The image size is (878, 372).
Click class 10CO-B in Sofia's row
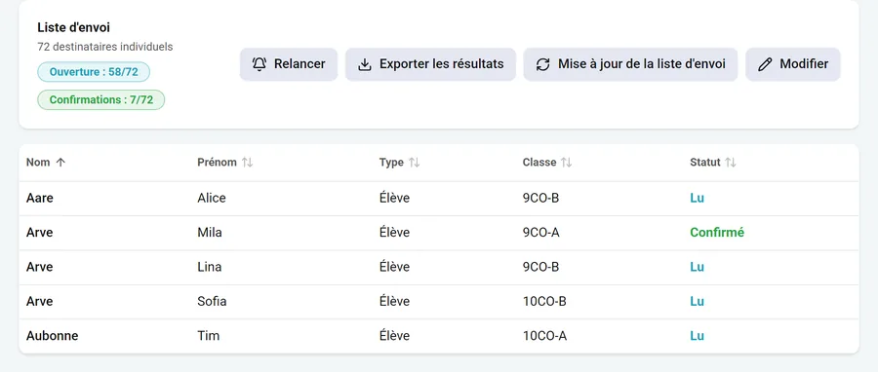pos(544,302)
